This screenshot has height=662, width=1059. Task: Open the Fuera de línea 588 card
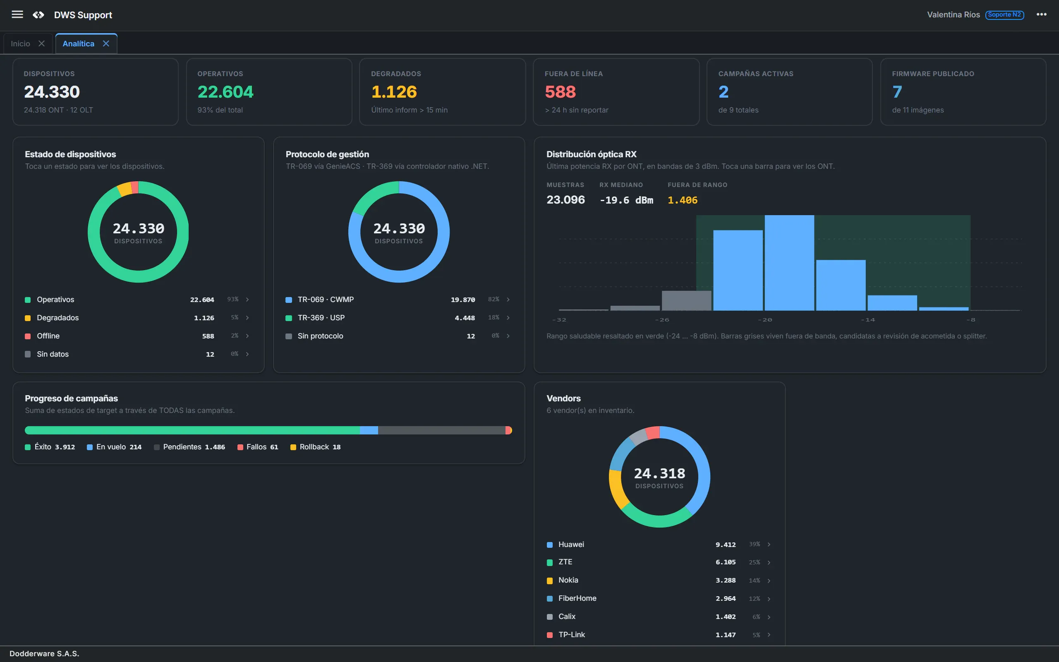(616, 92)
